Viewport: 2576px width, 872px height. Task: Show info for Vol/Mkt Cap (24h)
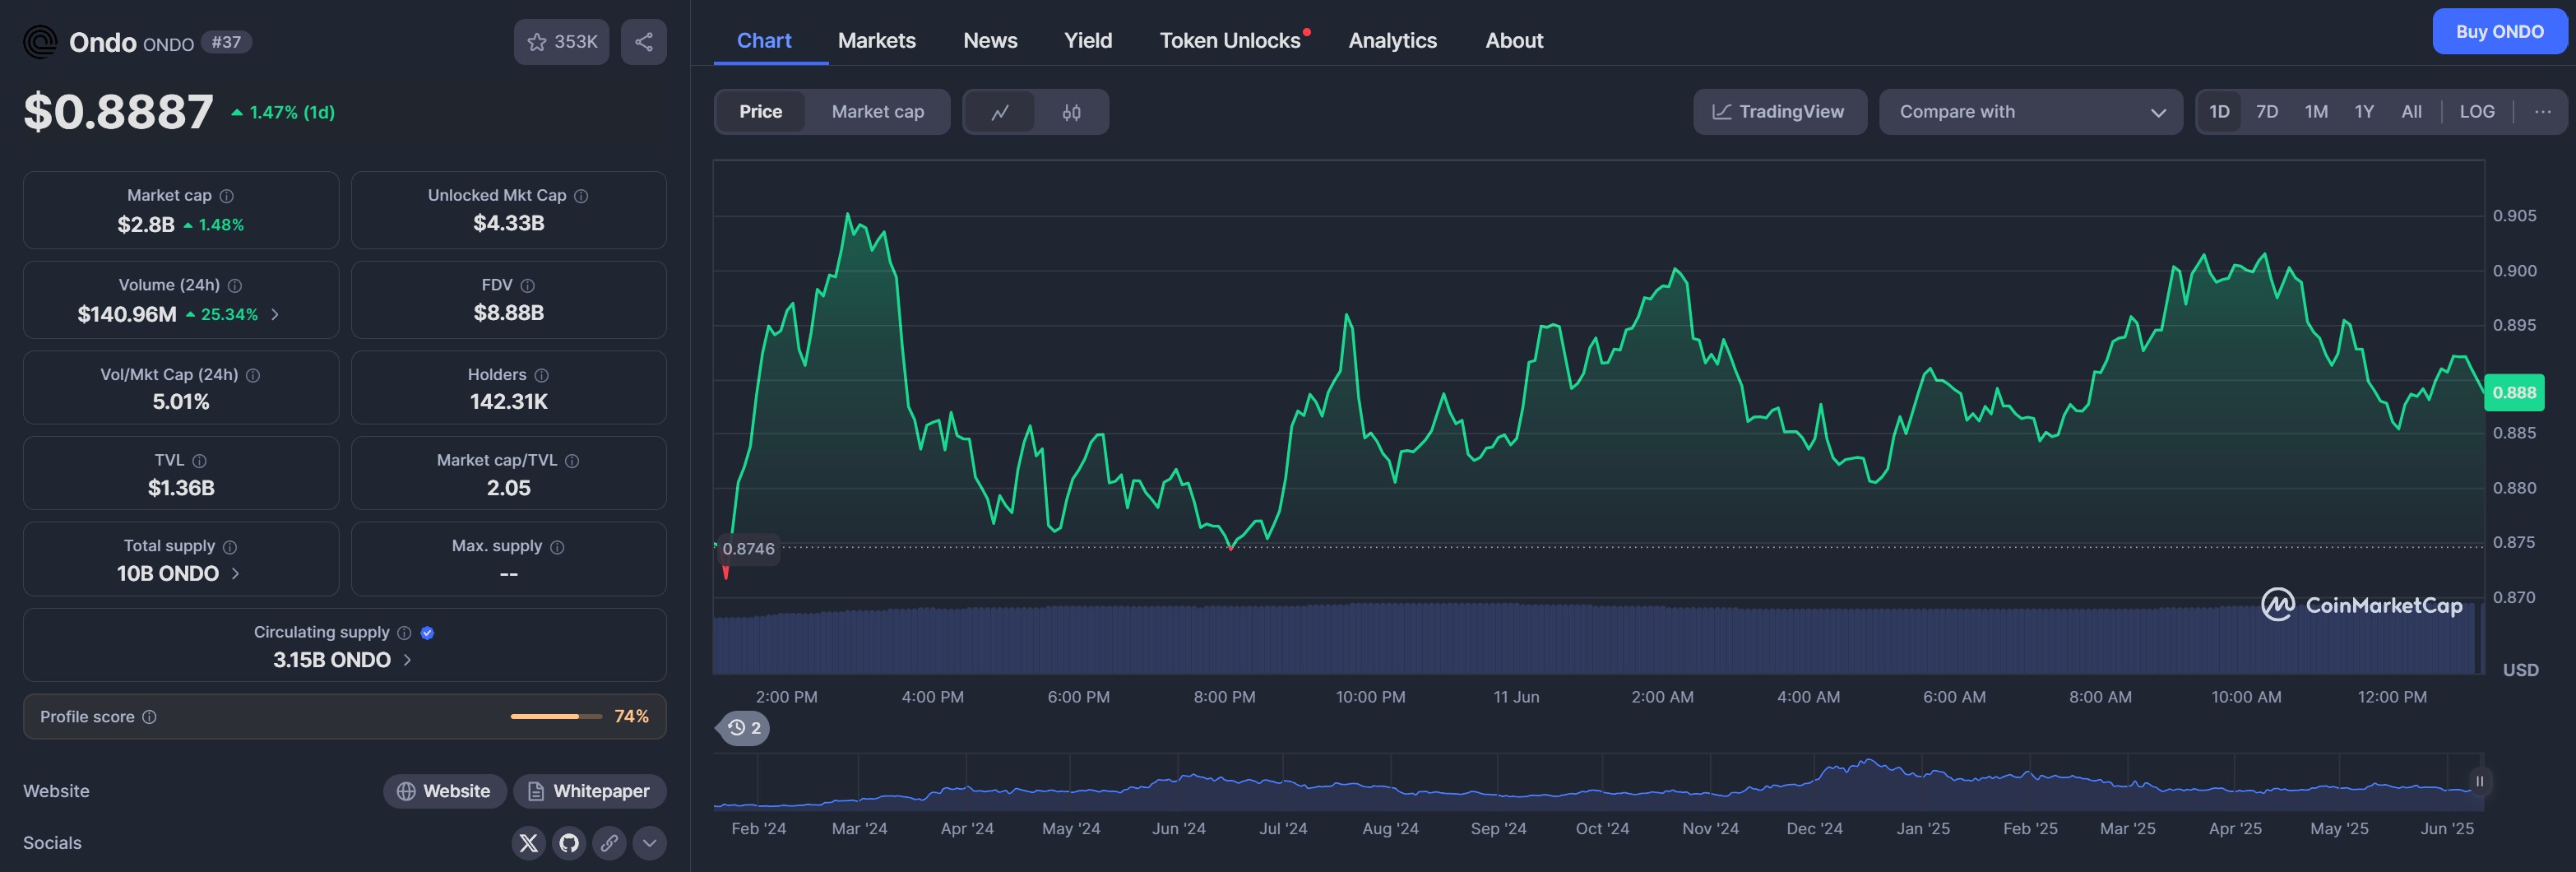tap(253, 376)
